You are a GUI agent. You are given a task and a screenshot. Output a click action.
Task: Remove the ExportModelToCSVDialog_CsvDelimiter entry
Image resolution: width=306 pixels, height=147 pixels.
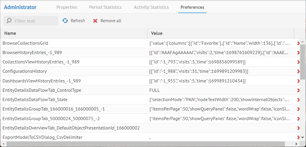(x=298, y=137)
